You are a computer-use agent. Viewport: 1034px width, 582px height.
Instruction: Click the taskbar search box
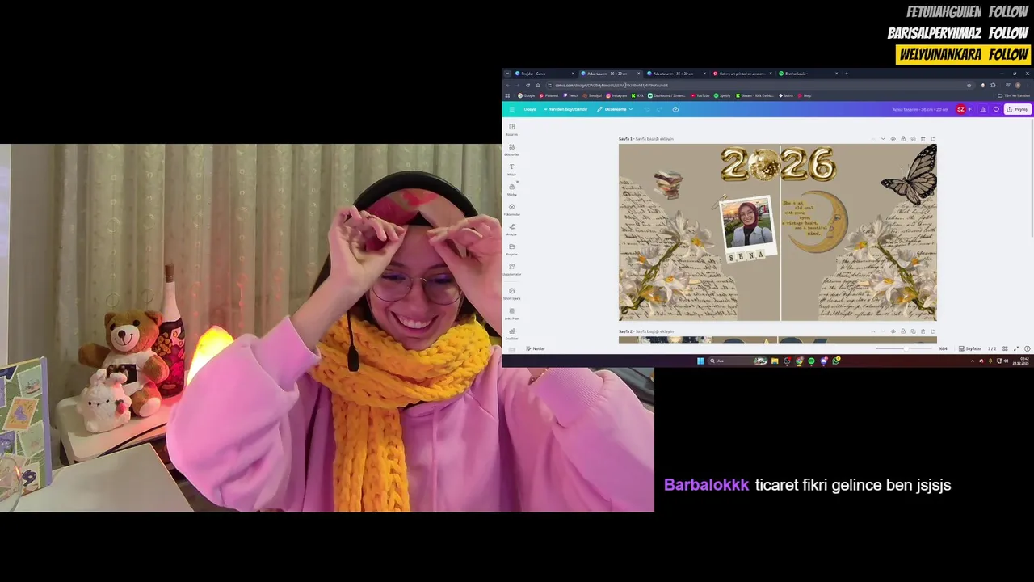click(x=738, y=361)
